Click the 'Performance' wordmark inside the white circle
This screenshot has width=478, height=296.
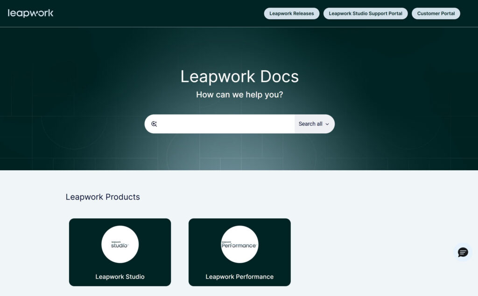239,246
